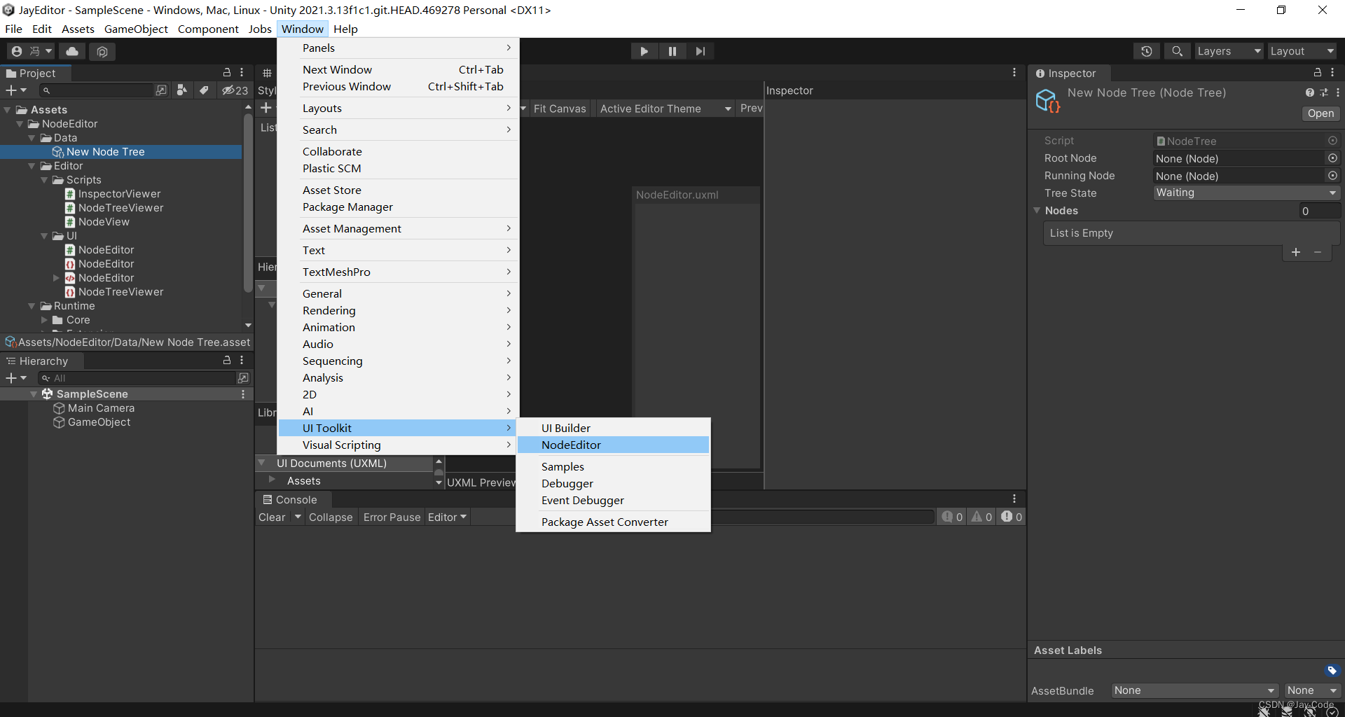Toggle Error Pause in Console

392,517
